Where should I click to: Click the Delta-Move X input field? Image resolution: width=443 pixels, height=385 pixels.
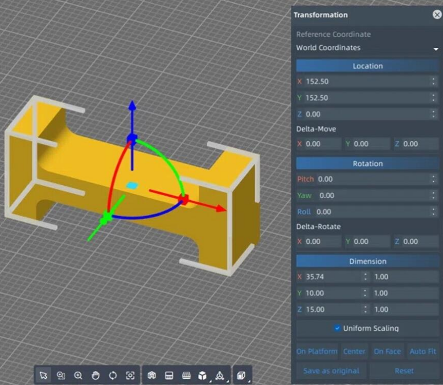(322, 144)
